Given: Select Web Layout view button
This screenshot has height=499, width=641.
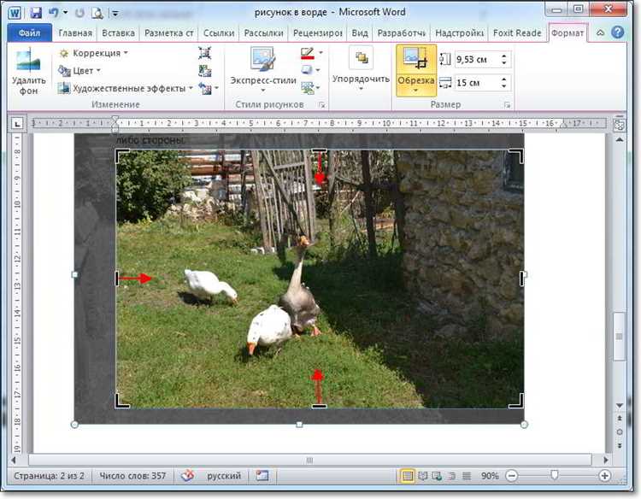Looking at the screenshot, I should pos(437,476).
